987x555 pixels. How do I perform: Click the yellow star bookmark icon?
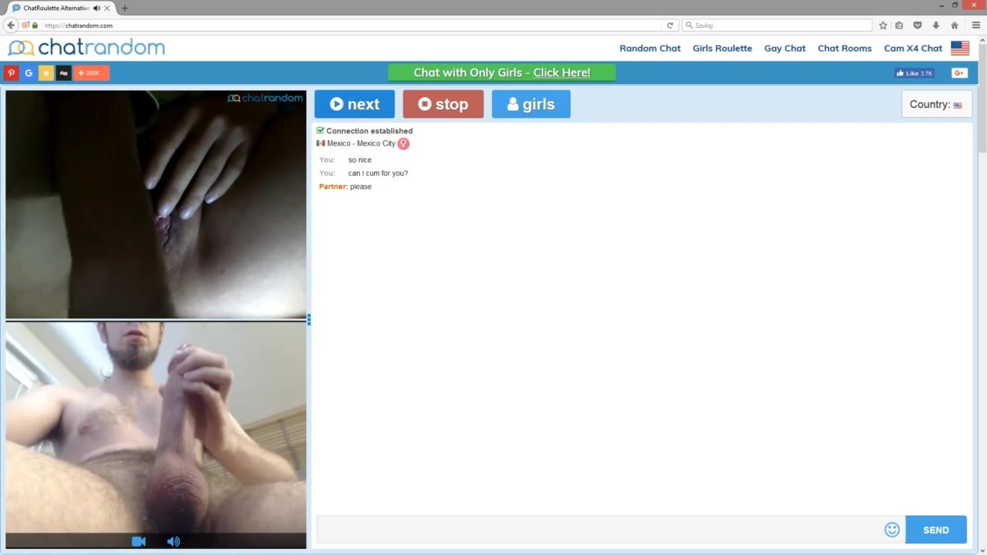tap(46, 73)
